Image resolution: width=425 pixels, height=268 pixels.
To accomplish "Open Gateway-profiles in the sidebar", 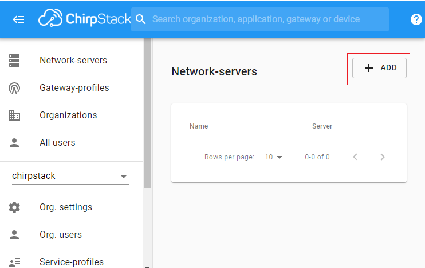I will tap(74, 88).
